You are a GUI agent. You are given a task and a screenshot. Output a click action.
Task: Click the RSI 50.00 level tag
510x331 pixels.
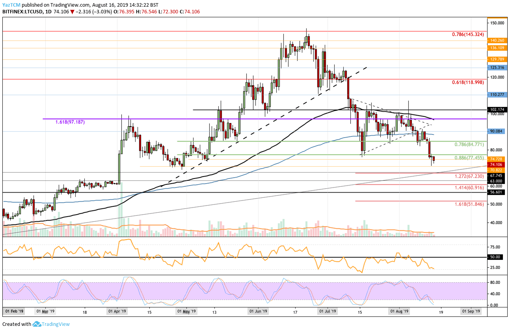(x=496, y=257)
